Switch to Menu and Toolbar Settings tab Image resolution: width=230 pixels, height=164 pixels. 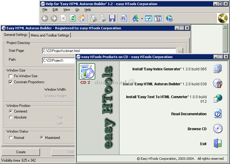tap(50, 35)
